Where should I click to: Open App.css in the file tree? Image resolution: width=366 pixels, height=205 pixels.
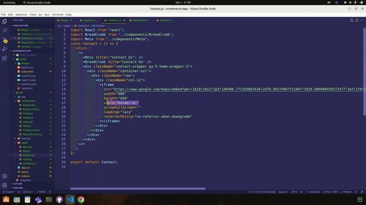click(26, 168)
